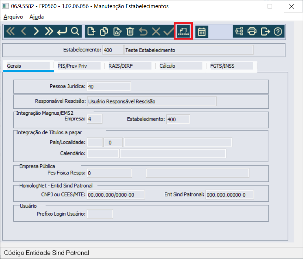Click the País/Localidade field containing 0
303x259 pixels.
[x=113, y=142]
